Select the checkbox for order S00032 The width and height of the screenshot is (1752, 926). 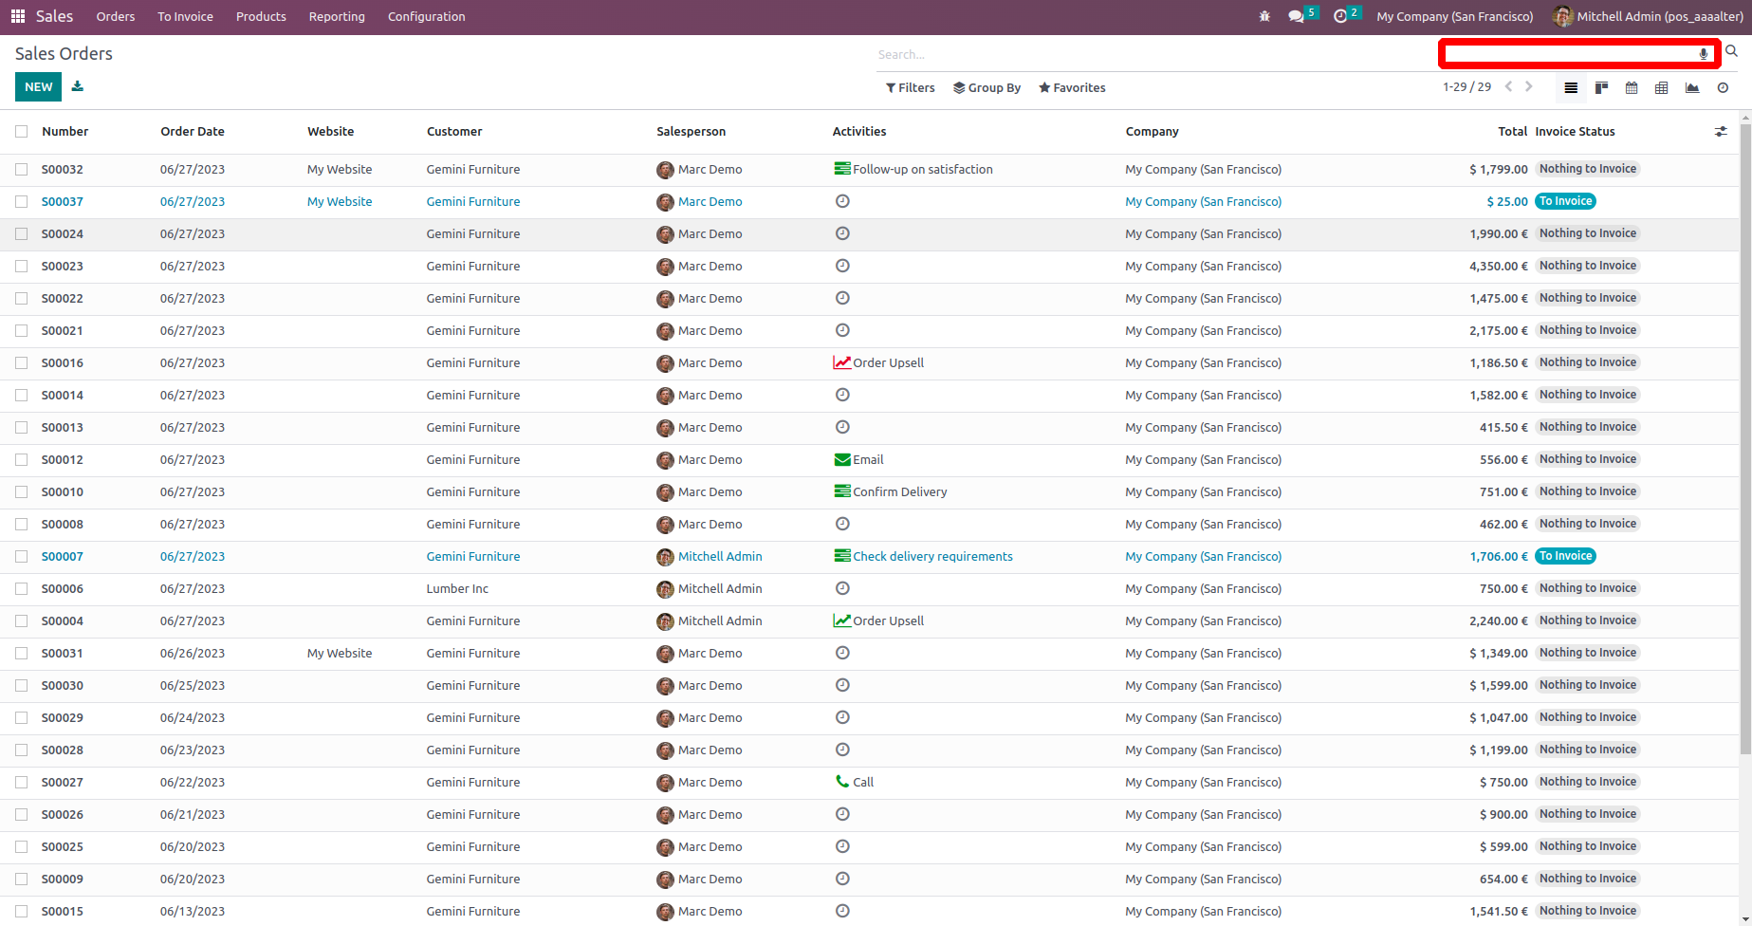click(x=21, y=170)
